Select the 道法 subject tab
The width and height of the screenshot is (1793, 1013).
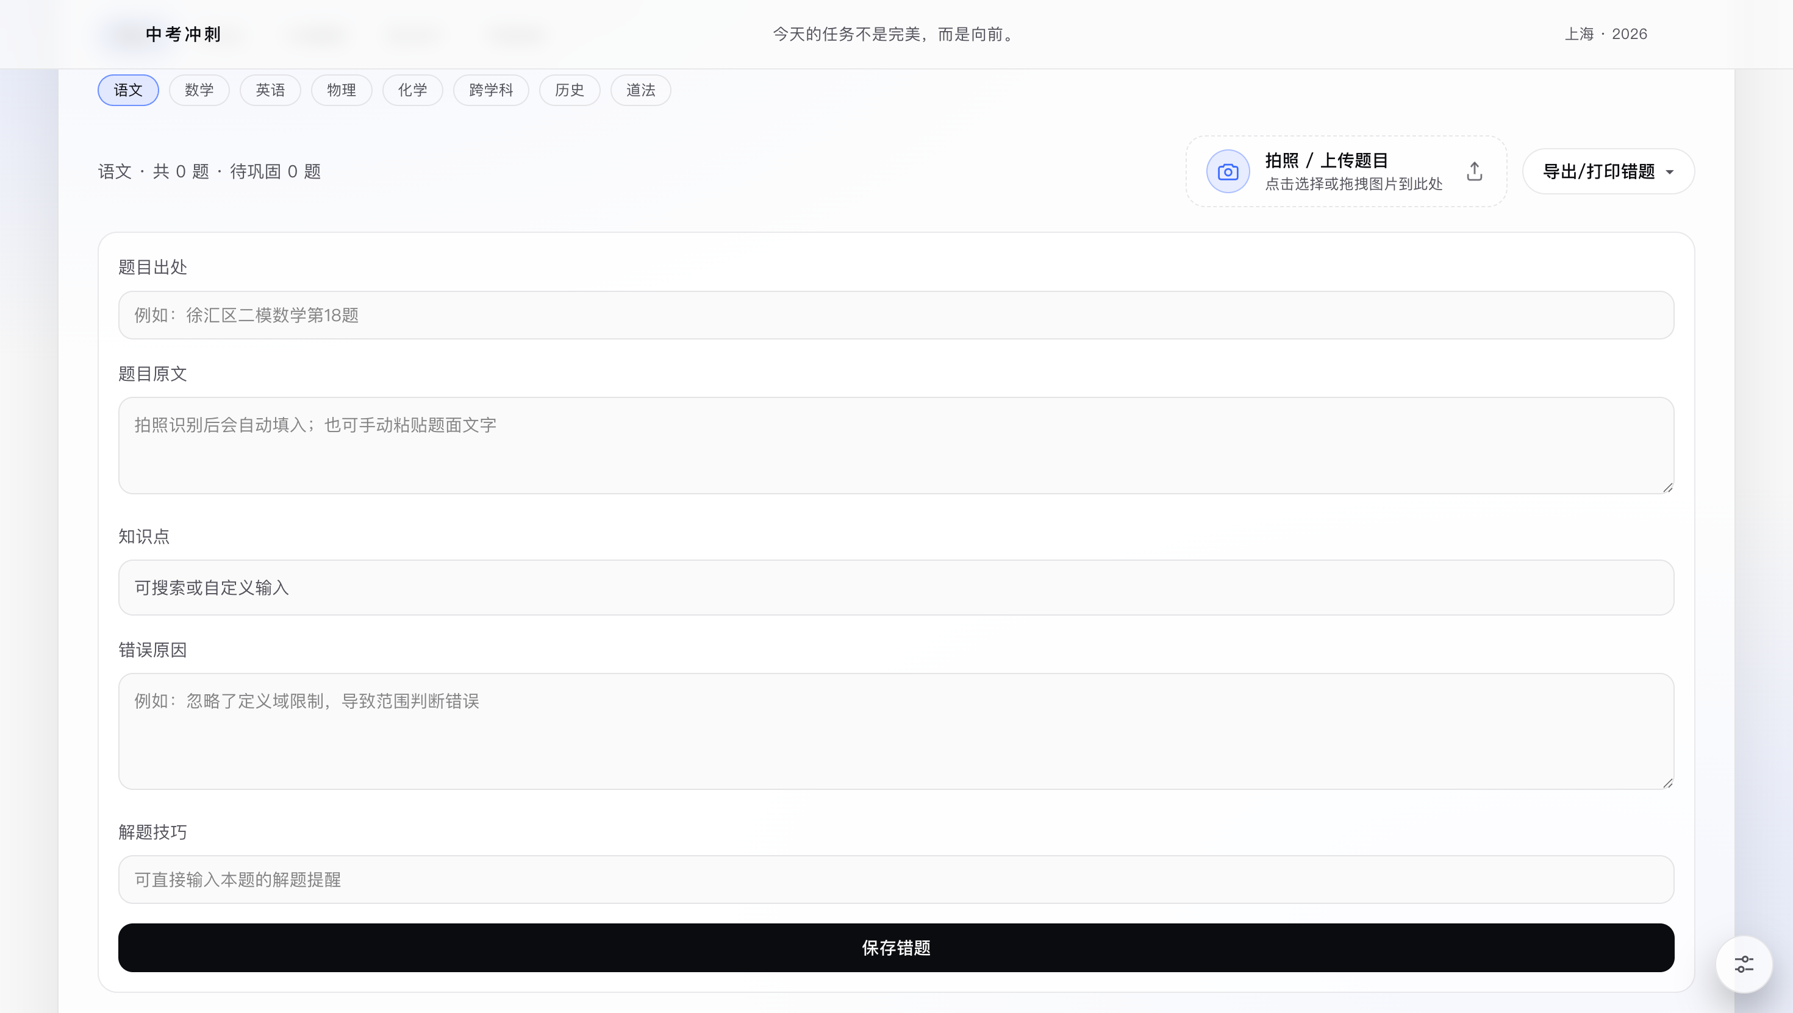640,90
